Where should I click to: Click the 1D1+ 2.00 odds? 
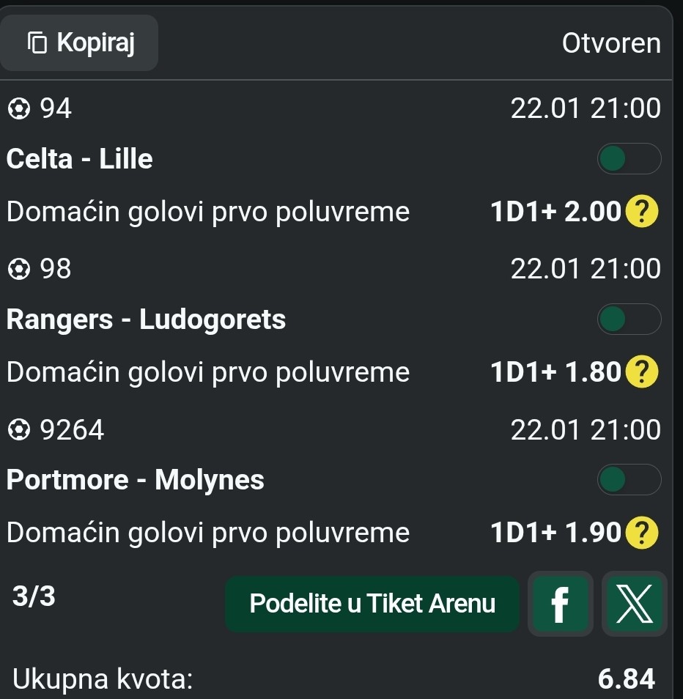click(556, 212)
